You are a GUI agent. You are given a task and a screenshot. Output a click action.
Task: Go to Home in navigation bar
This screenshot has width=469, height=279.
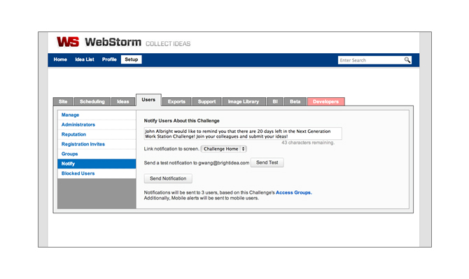(60, 59)
